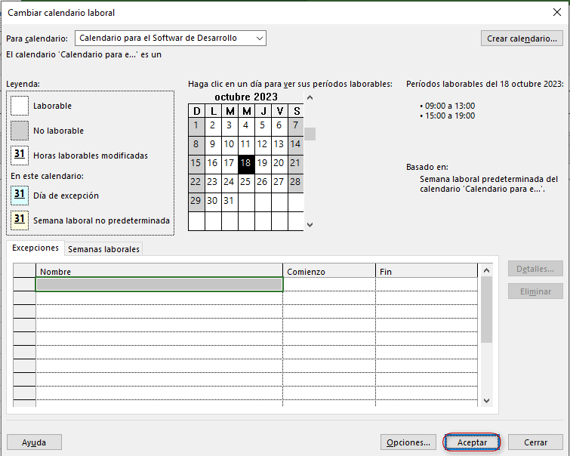Switch to the 'Semanas laborales' tab
This screenshot has width=570, height=456.
click(x=102, y=249)
